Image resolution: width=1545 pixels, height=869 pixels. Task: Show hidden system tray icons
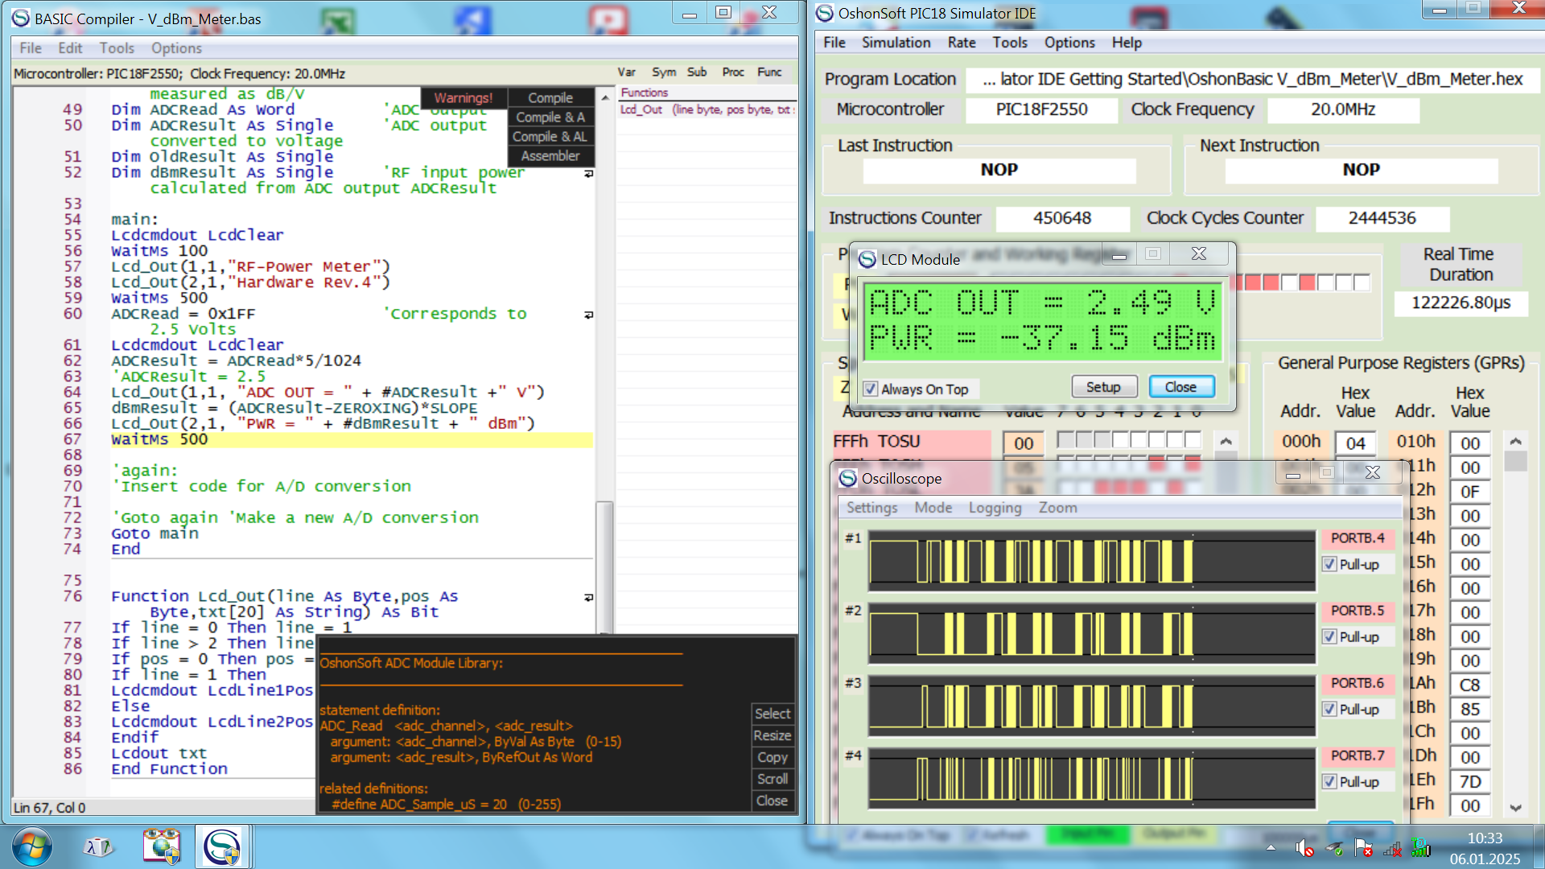tap(1271, 848)
